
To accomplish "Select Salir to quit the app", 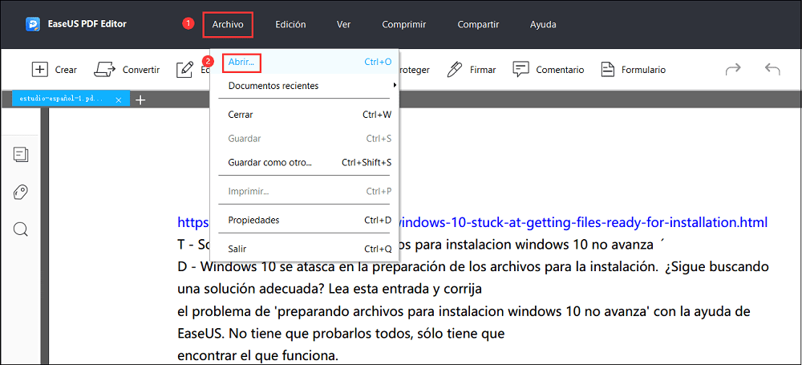I will click(x=305, y=249).
